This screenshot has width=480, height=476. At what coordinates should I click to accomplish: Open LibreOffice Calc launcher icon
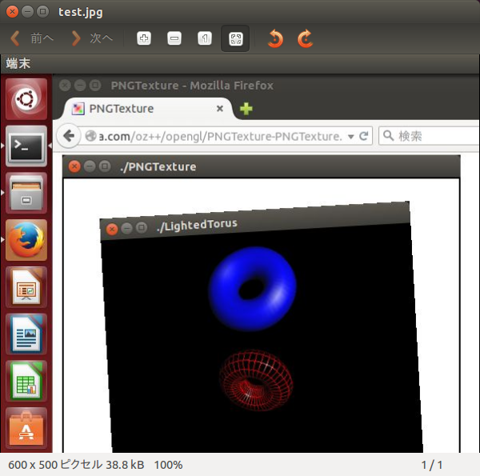point(26,381)
